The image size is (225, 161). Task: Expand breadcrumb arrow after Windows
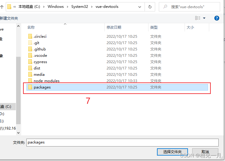[x=67, y=7]
